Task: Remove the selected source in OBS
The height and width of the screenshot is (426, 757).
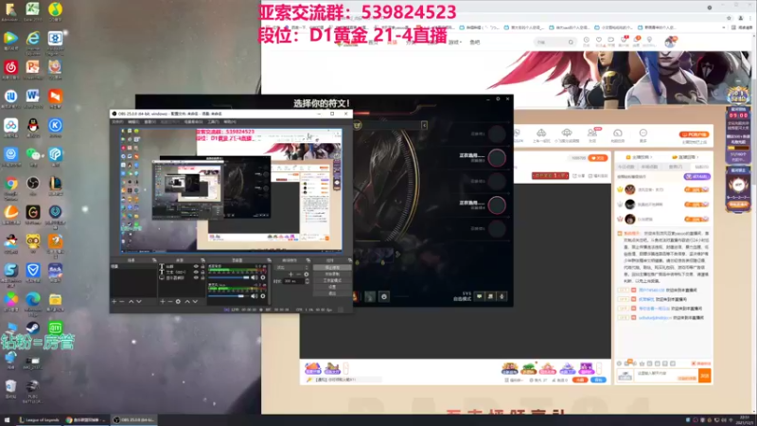Action: pyautogui.click(x=170, y=301)
